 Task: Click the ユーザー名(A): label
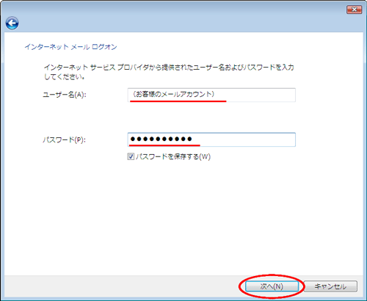tap(65, 95)
